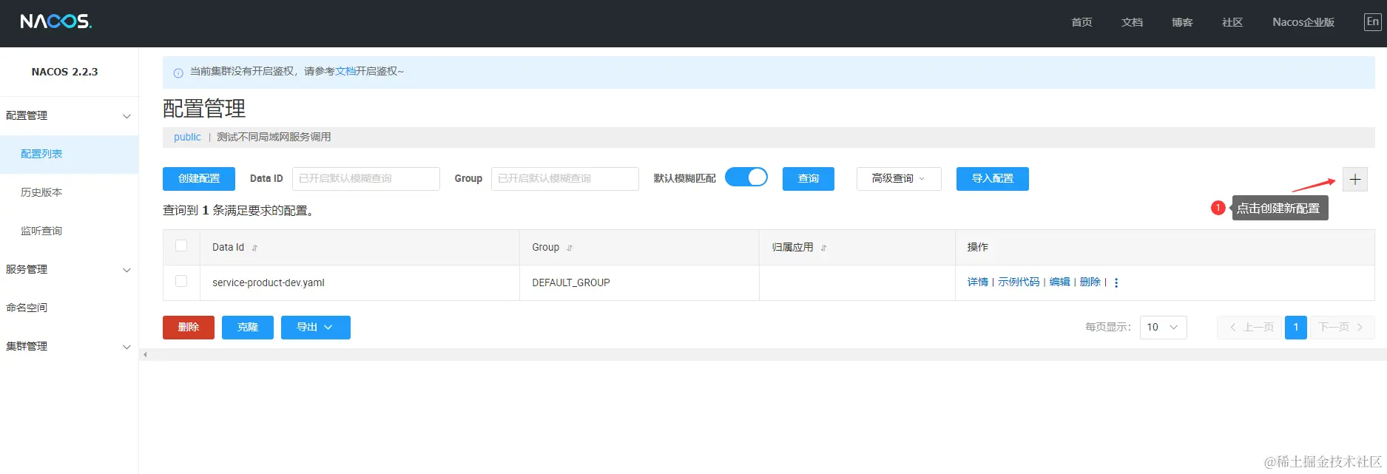Sort by Data Id column icon
The width and height of the screenshot is (1387, 474).
point(254,248)
